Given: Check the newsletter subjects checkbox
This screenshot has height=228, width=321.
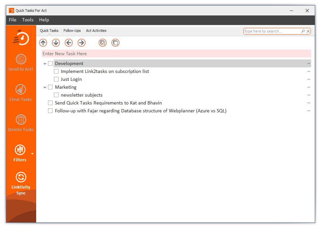Looking at the screenshot, I should 56,95.
